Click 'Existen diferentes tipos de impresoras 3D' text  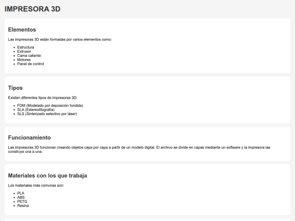click(43, 98)
